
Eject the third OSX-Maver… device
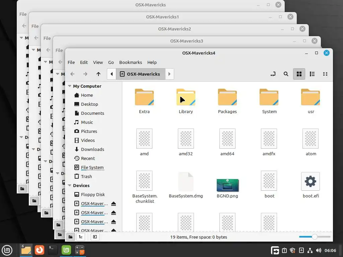113,222
